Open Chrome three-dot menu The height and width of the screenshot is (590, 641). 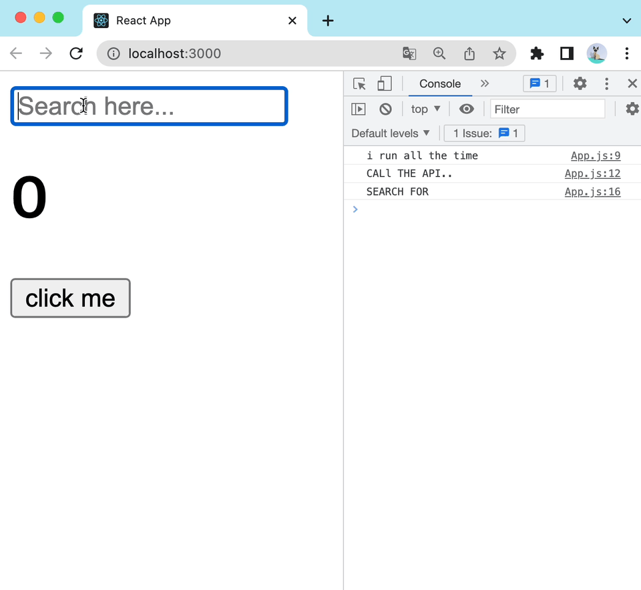(627, 53)
